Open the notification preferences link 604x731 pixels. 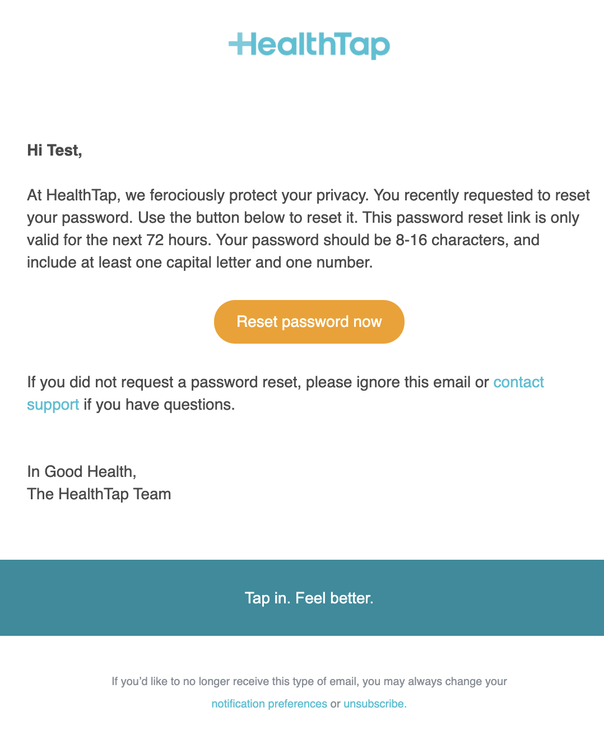pos(270,704)
